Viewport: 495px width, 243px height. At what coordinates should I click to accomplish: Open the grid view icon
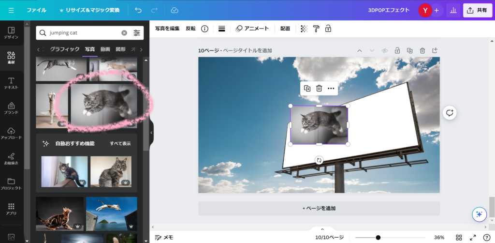tap(459, 238)
